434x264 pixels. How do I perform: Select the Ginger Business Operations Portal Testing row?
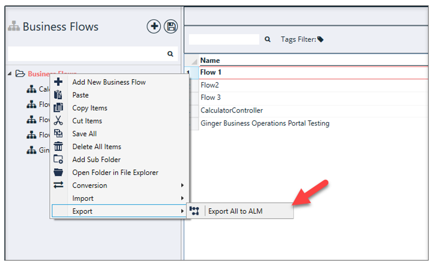click(x=264, y=123)
